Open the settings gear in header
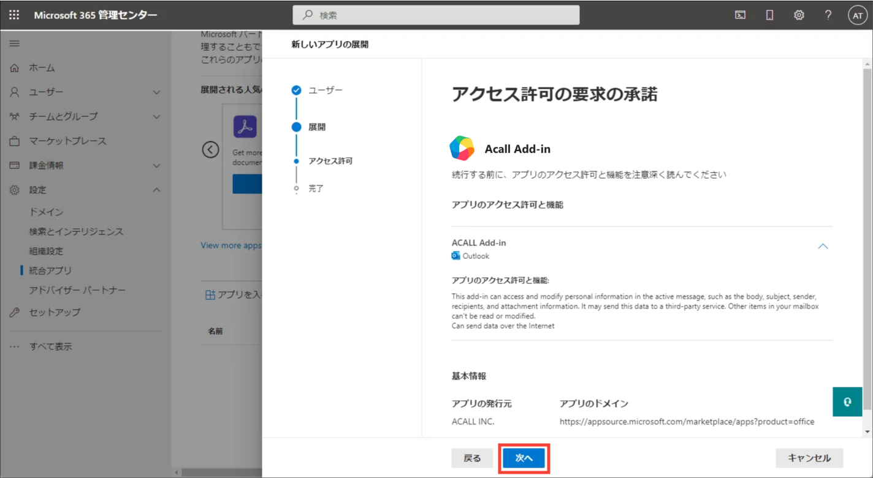This screenshot has width=873, height=478. pos(799,15)
